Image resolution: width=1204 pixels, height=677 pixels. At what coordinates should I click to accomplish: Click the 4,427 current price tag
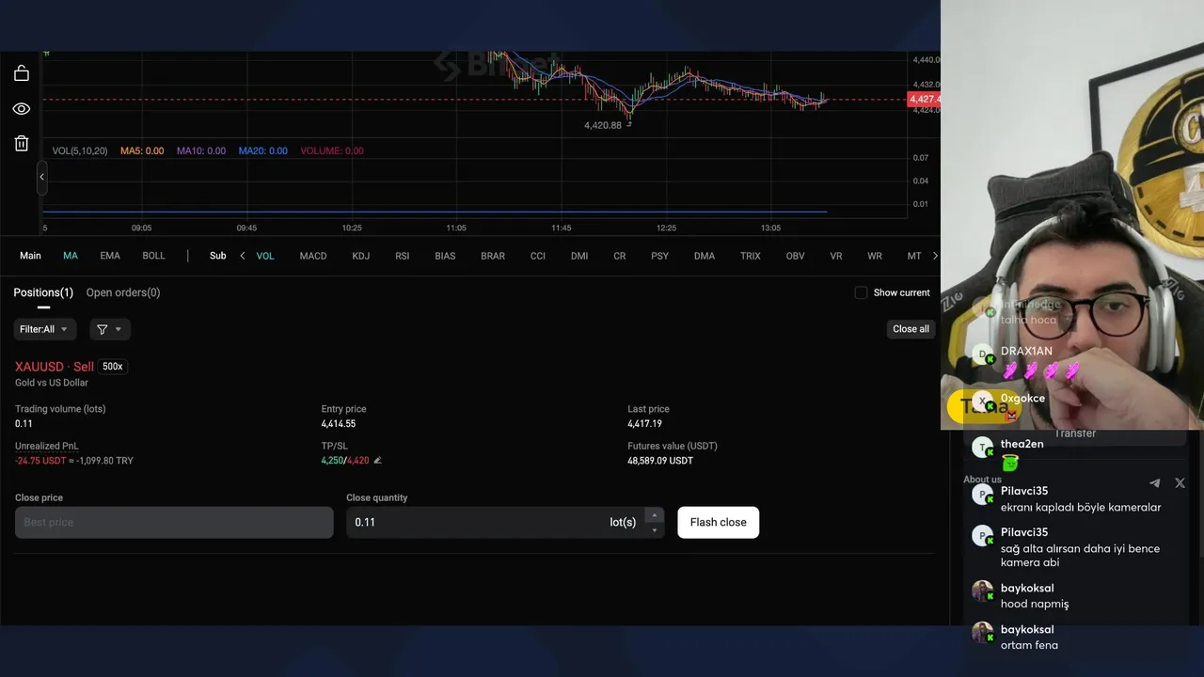pos(924,99)
